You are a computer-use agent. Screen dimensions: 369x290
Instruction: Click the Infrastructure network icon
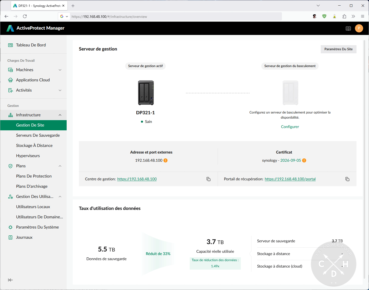[10, 115]
